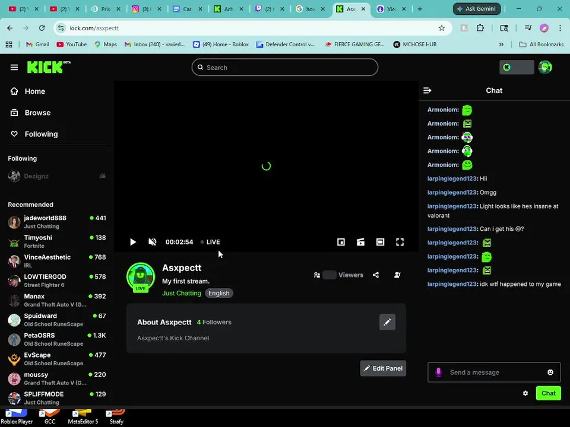Reload the current page
The height and width of the screenshot is (427, 570).
(42, 28)
